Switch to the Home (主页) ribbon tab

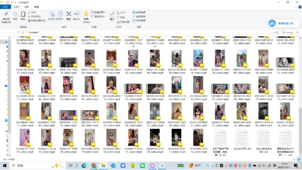[x=16, y=7]
